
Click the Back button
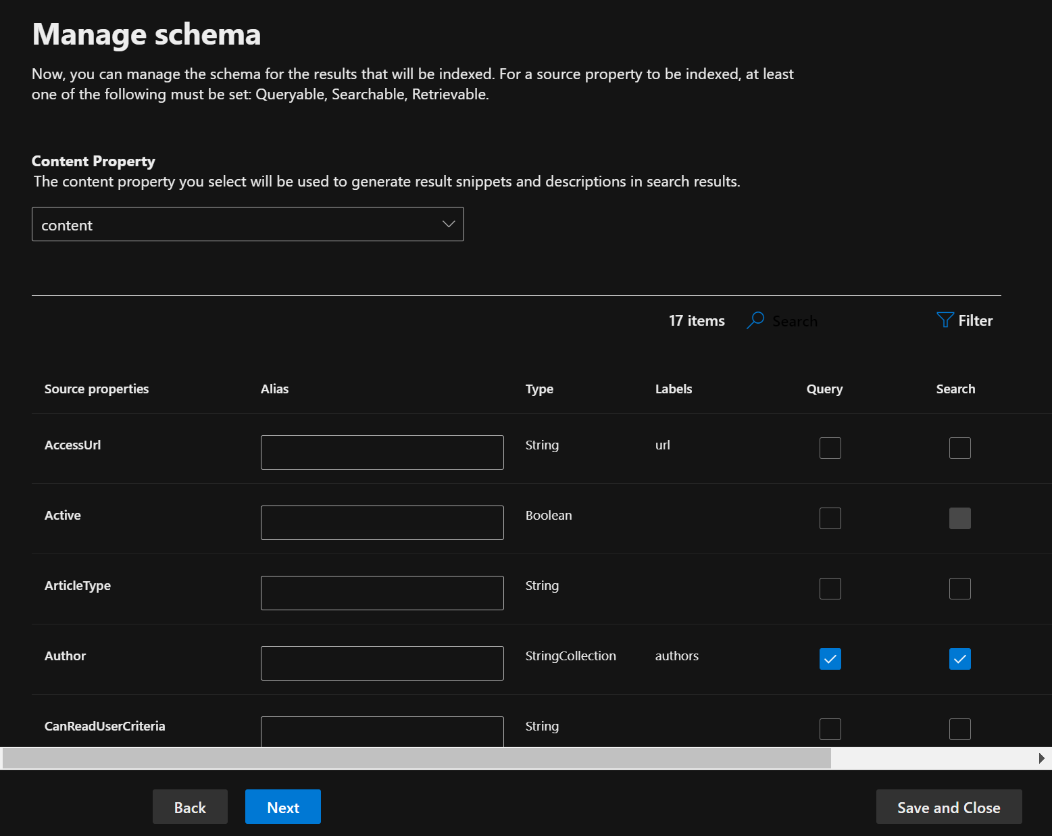[190, 806]
